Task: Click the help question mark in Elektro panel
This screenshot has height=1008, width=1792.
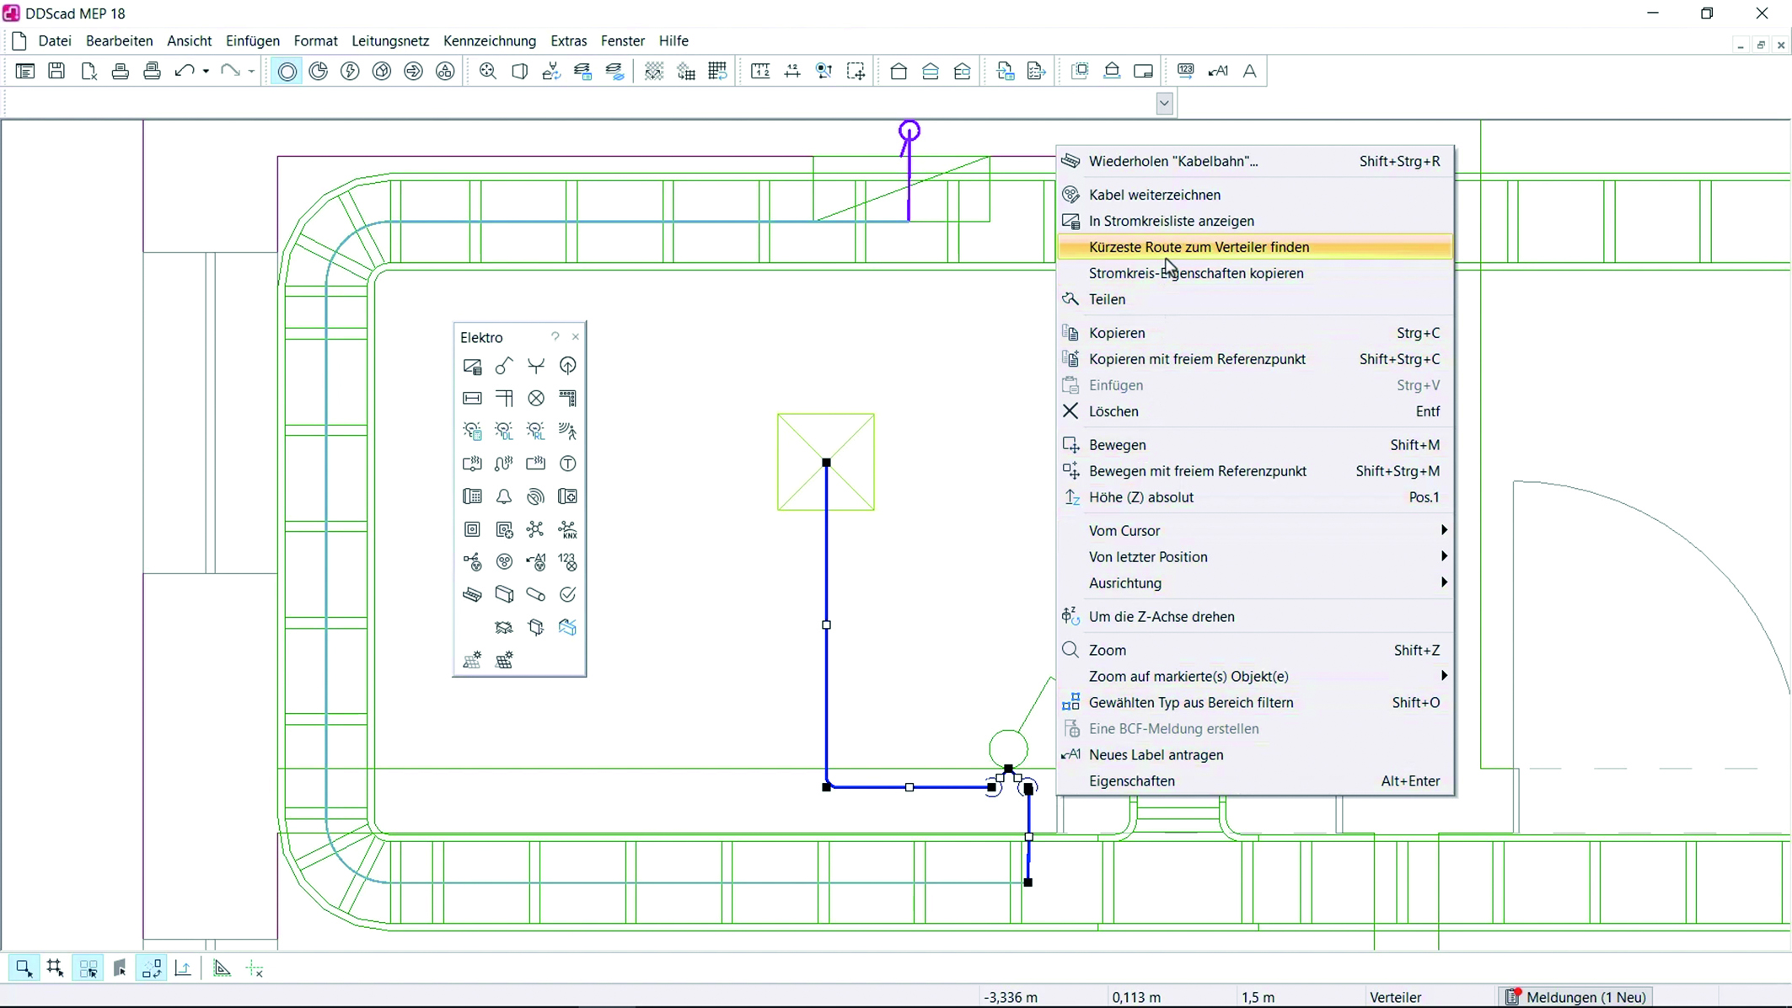Action: point(555,336)
